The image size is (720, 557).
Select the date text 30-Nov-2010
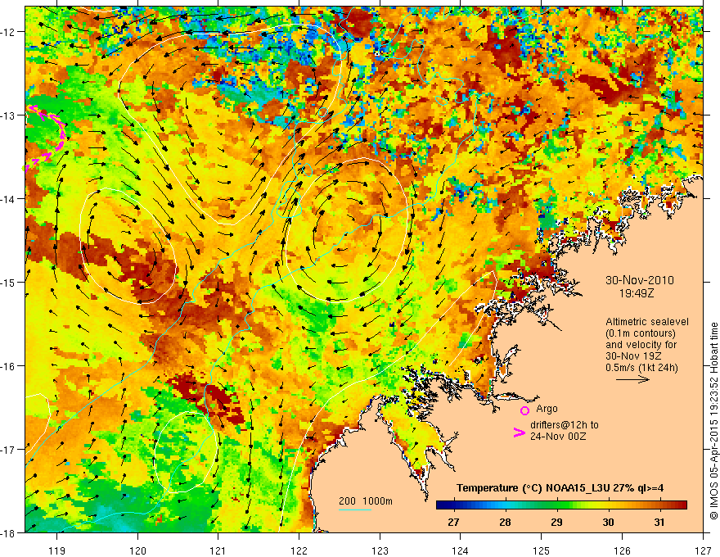[x=640, y=280]
